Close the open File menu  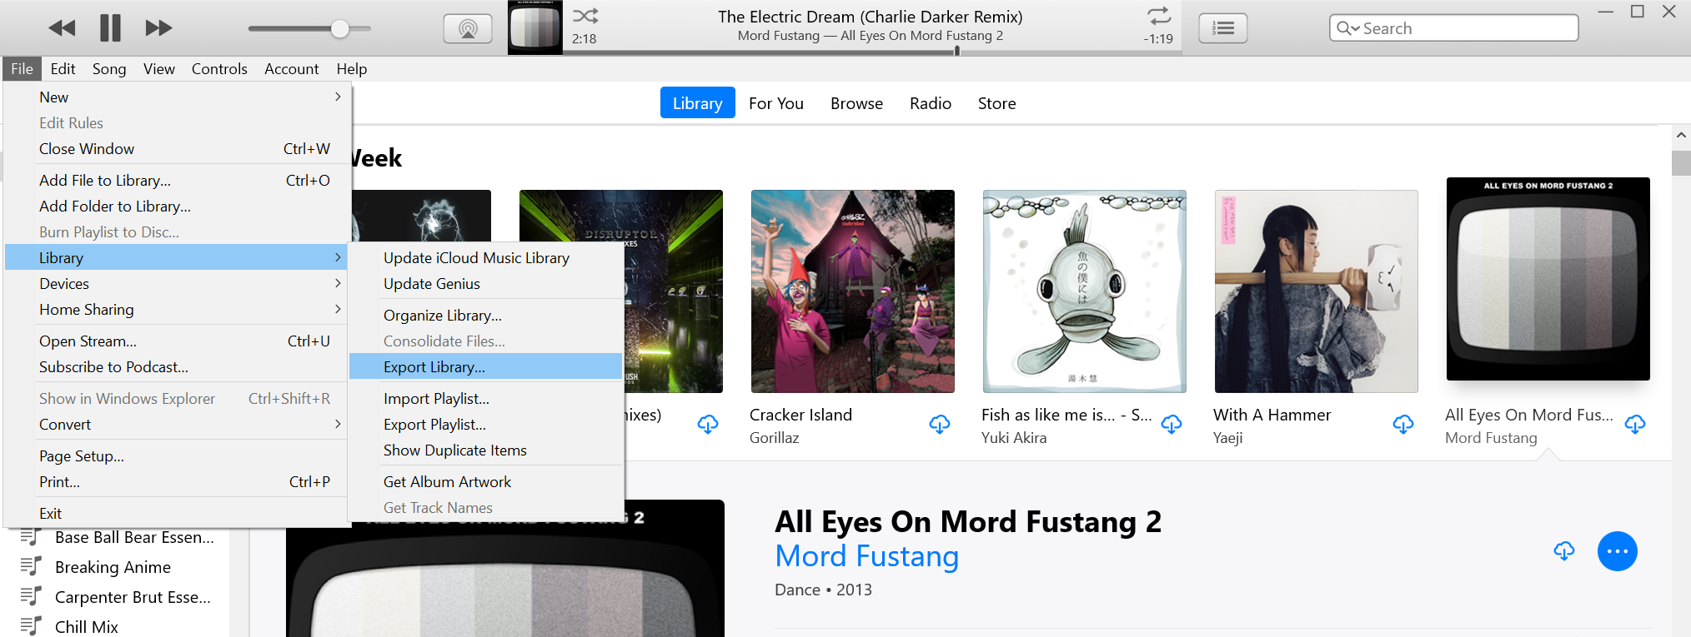23,69
